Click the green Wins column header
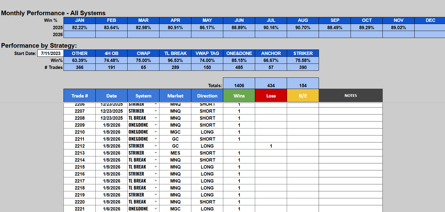 (x=239, y=96)
